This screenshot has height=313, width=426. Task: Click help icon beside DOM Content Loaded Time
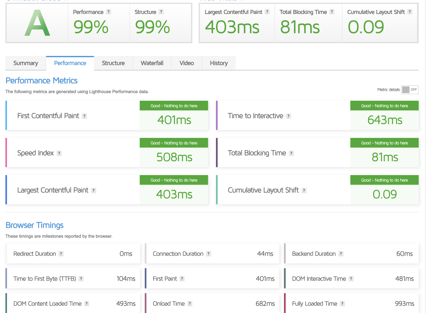tap(86, 303)
